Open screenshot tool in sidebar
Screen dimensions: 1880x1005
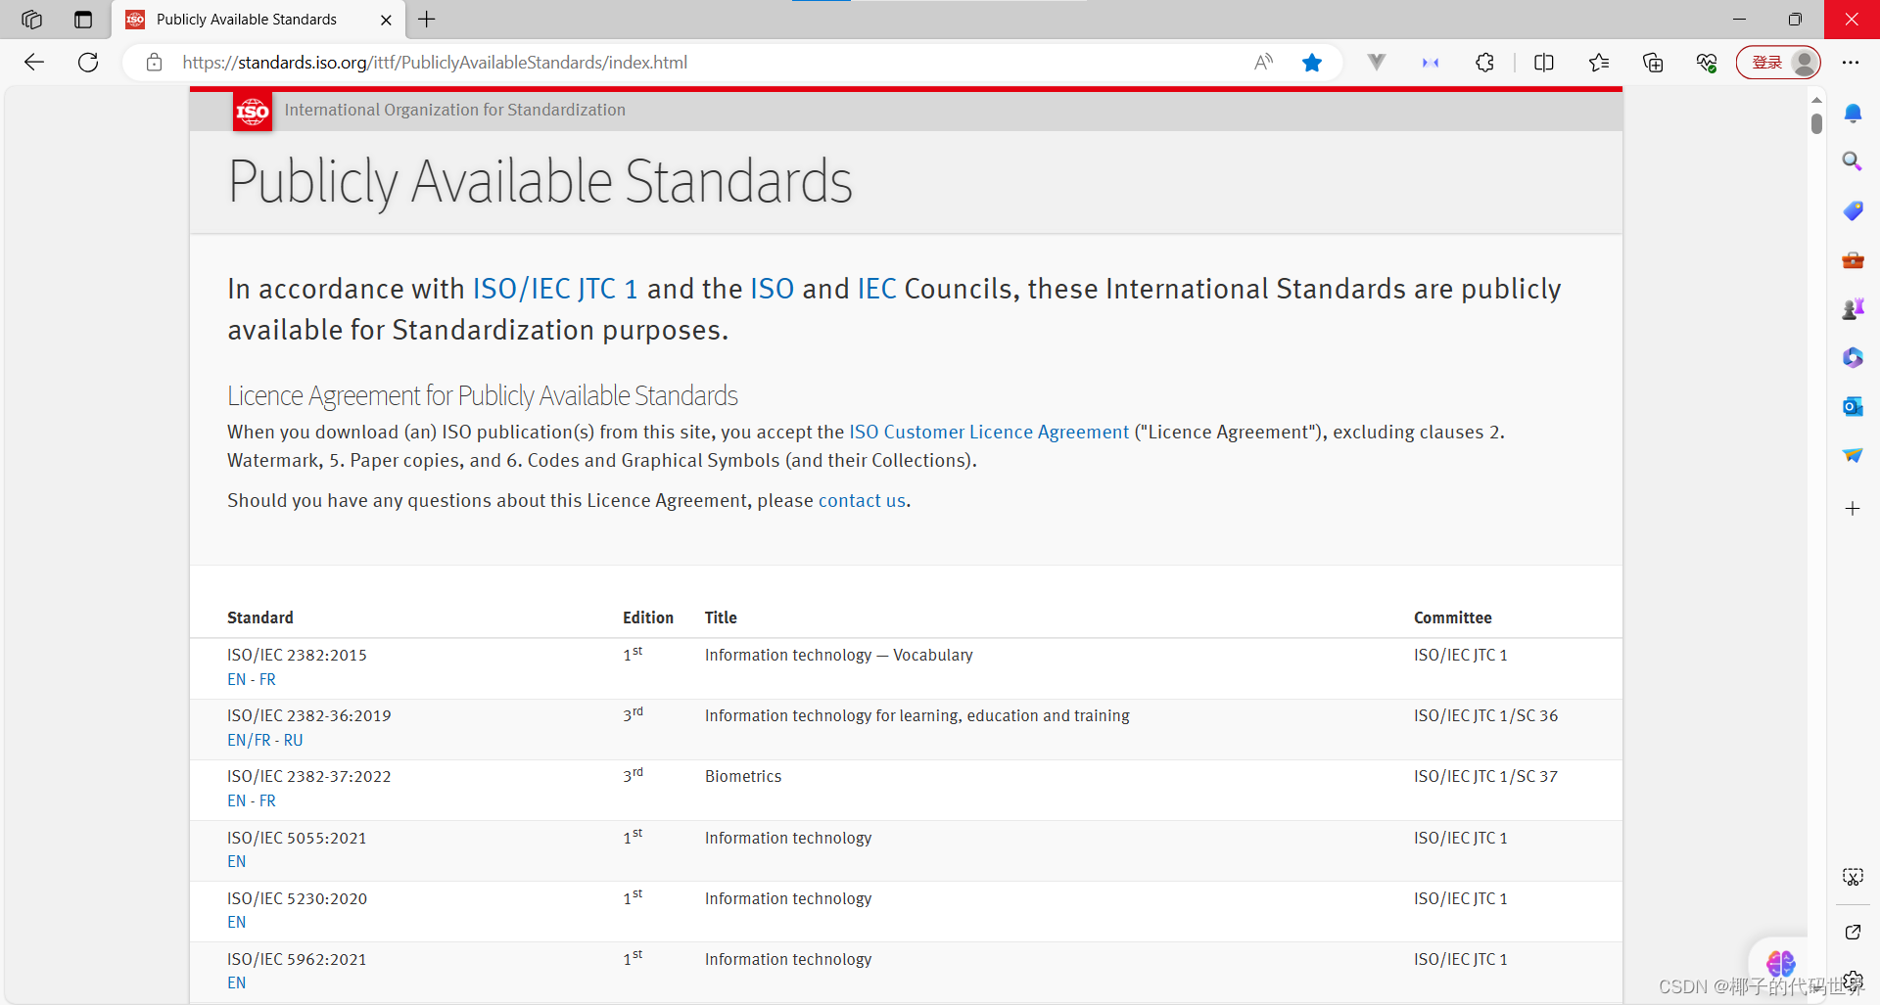1853,877
